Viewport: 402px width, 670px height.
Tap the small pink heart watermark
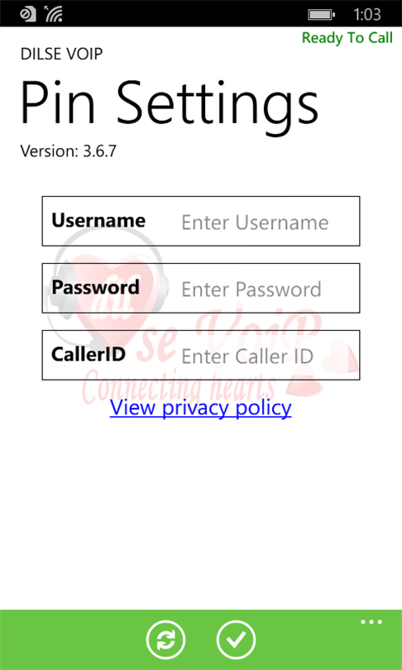point(341,357)
